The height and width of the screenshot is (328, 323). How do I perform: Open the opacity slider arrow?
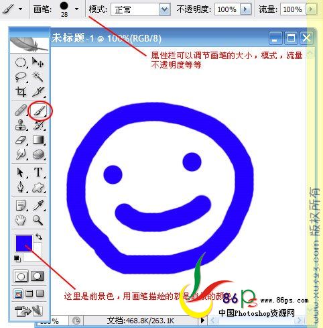click(245, 9)
